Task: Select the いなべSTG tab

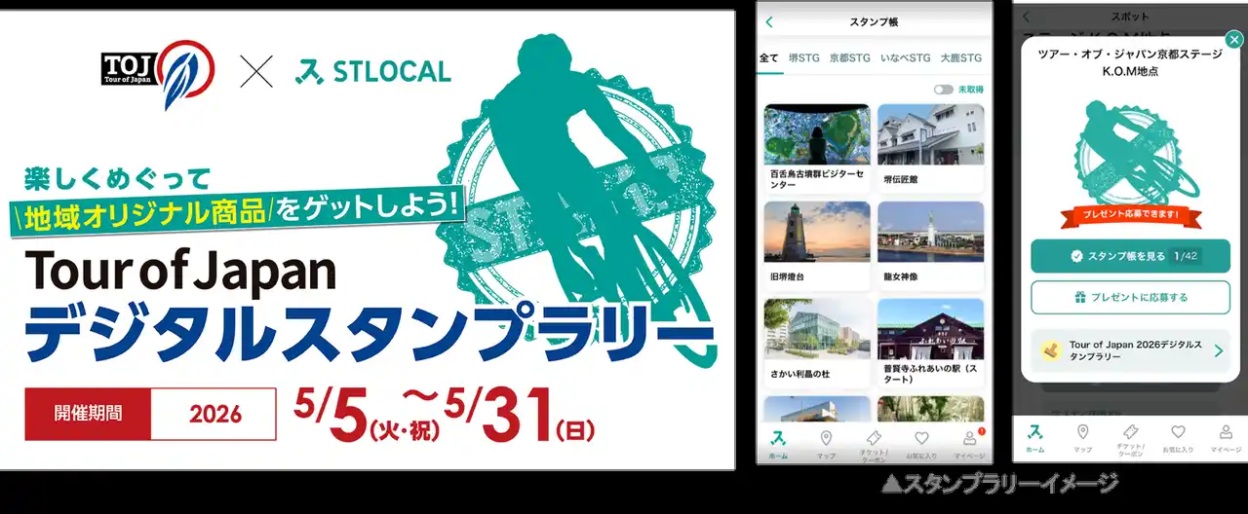Action: 904,58
